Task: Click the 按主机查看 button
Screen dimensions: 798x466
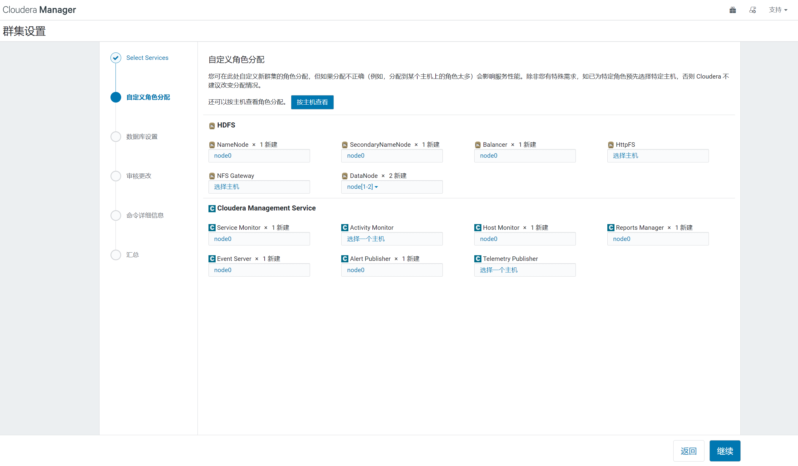Action: [312, 102]
